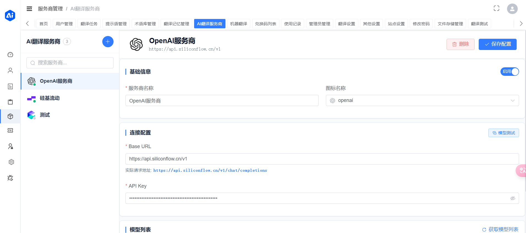Viewport: 526px width, 233px height.
Task: Open the bug debug icon in sidebar
Action: (x=10, y=178)
